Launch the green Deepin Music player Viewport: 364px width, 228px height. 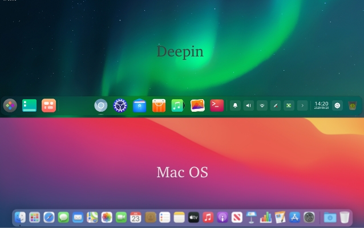(178, 105)
